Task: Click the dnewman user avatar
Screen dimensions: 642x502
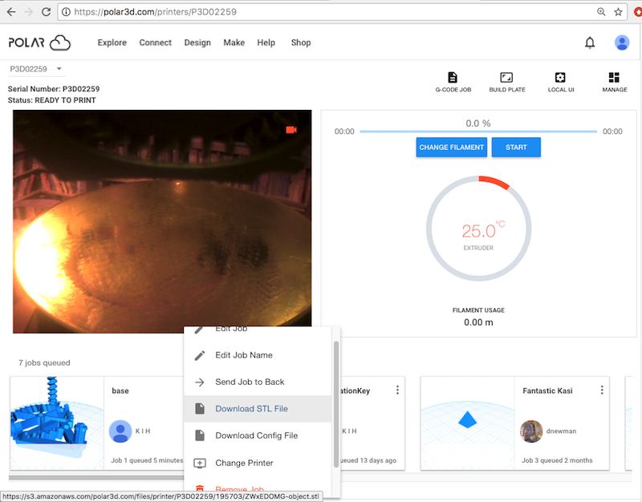Action: pyautogui.click(x=531, y=431)
